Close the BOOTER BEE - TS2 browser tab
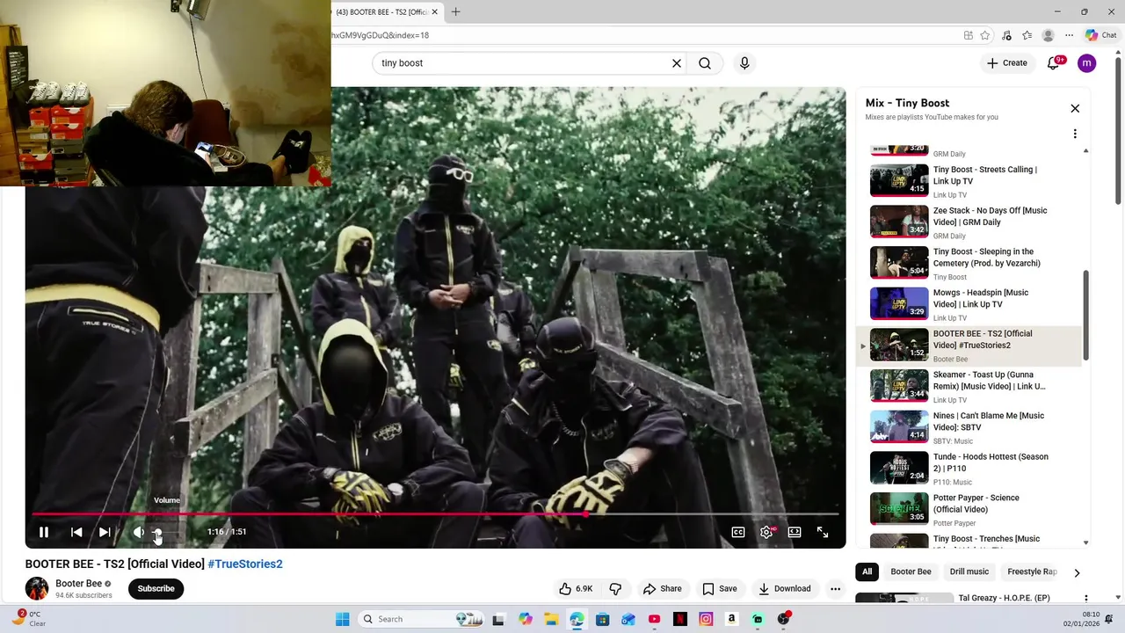 [434, 12]
